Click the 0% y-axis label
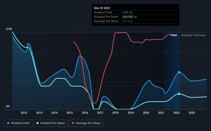This screenshot has height=131, width=211. pyautogui.click(x=8, y=106)
